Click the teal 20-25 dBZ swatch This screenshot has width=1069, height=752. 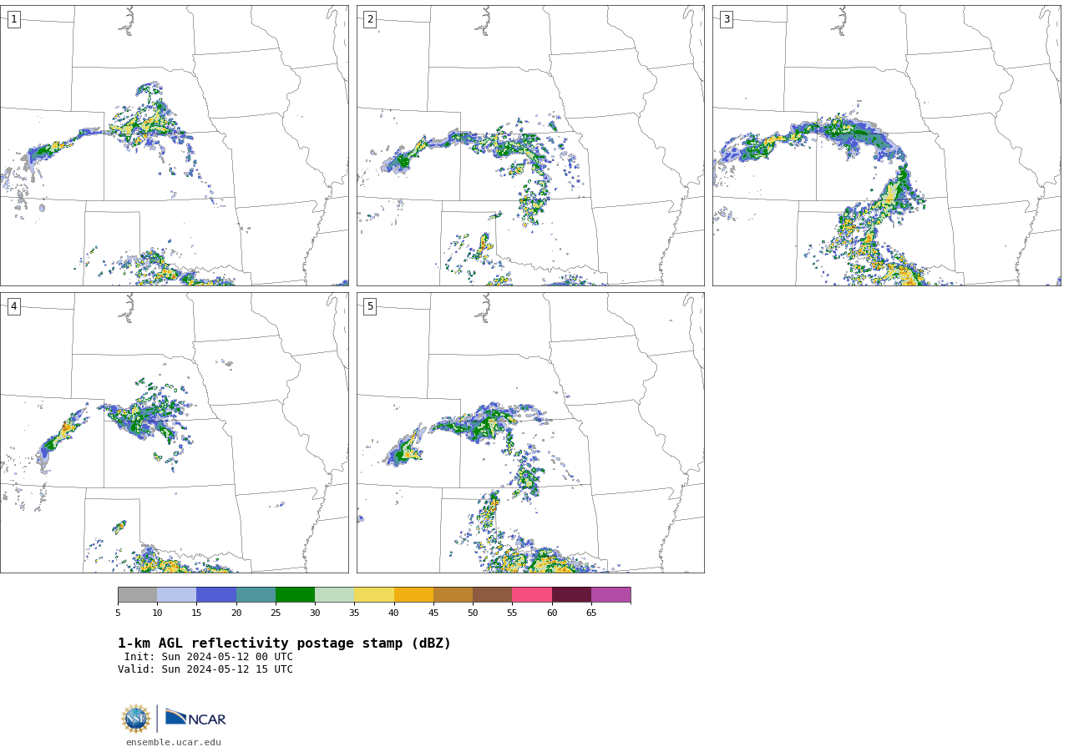coord(256,594)
